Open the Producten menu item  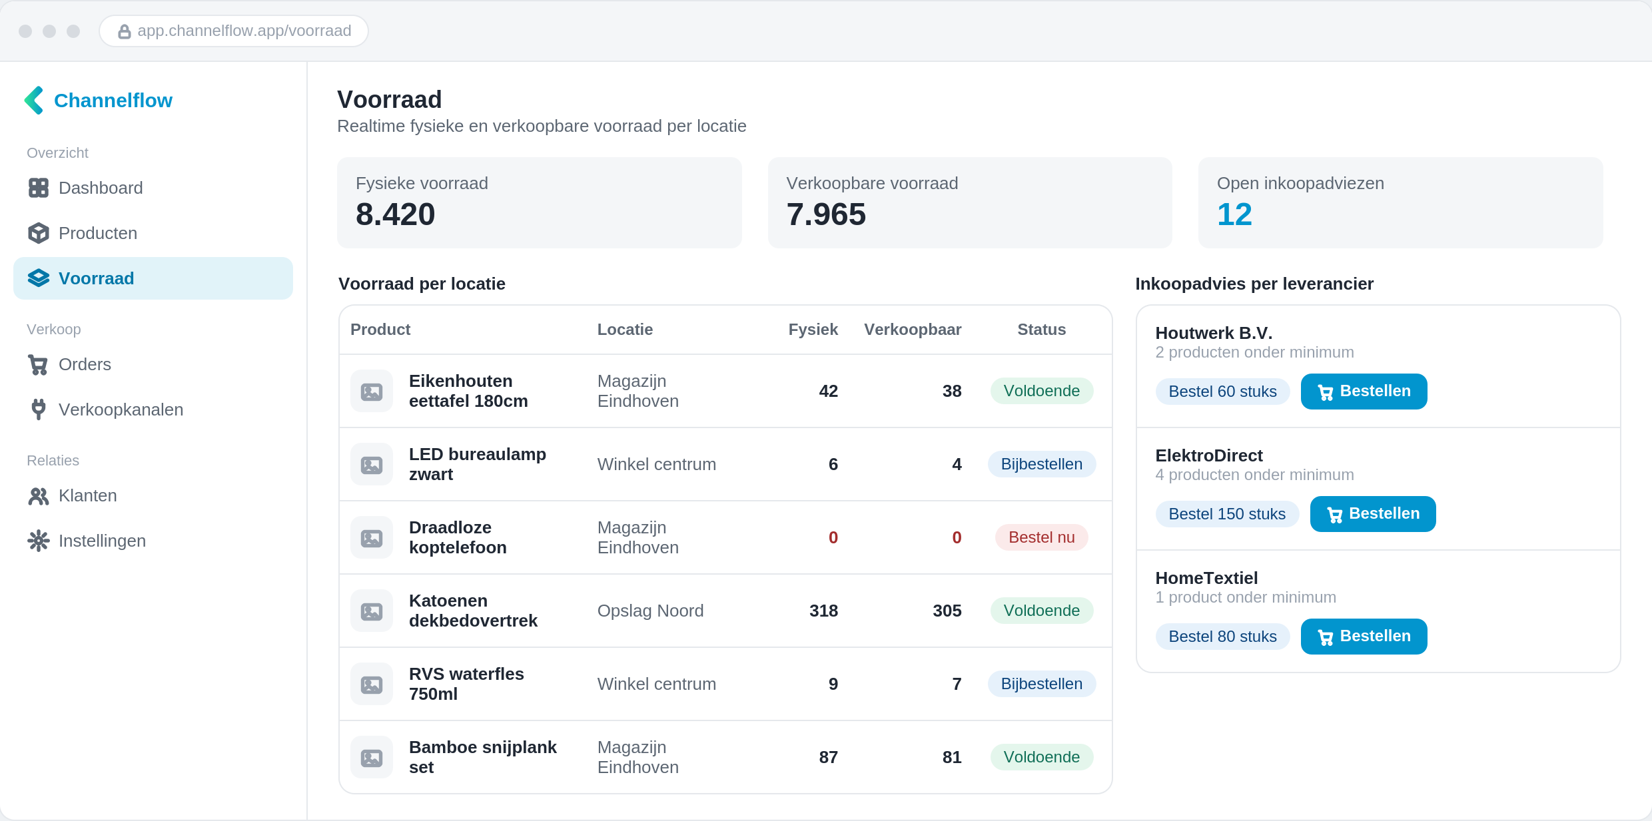point(153,233)
